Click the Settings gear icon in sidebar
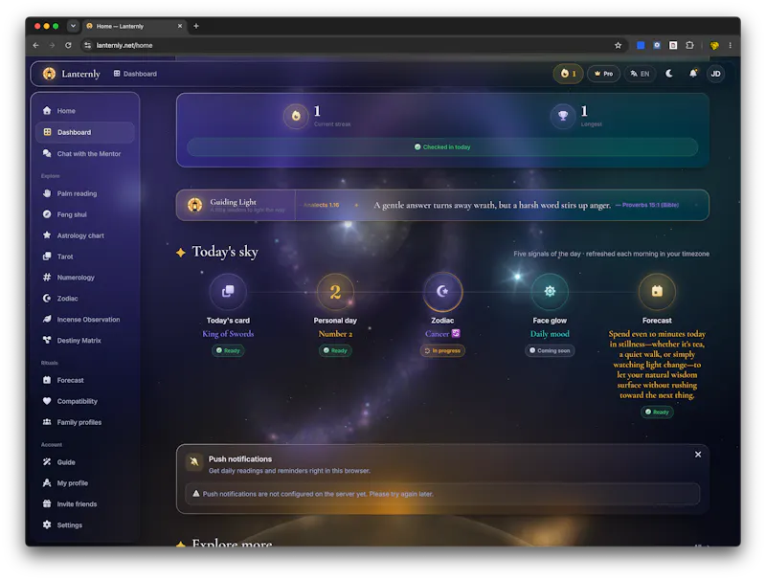The height and width of the screenshot is (580, 766). pos(47,525)
